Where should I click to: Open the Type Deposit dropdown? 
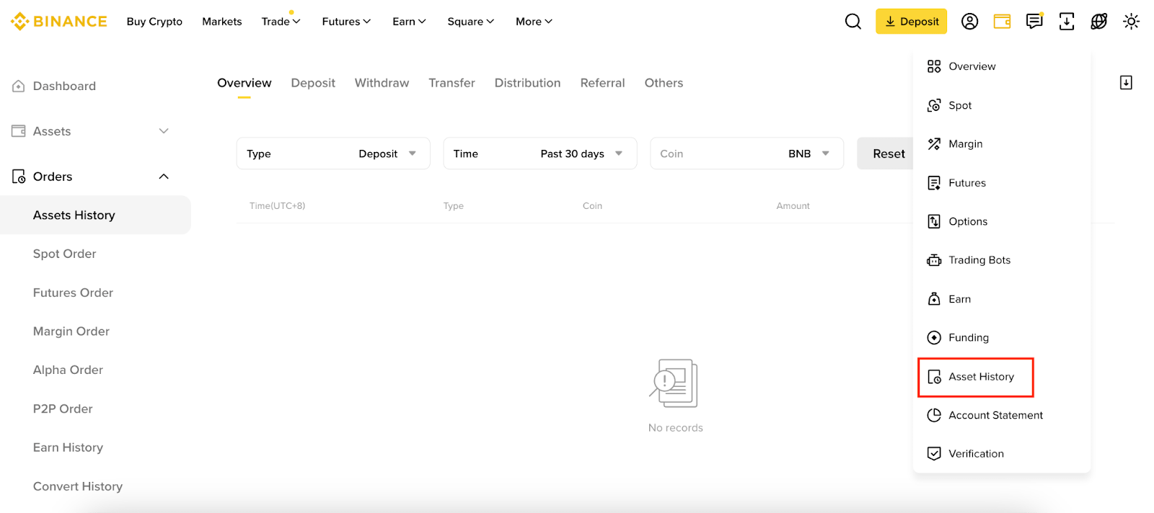tap(333, 153)
